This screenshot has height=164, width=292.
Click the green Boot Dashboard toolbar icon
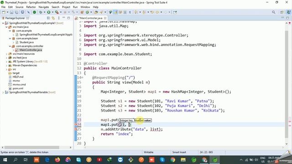pyautogui.click(x=35, y=12)
